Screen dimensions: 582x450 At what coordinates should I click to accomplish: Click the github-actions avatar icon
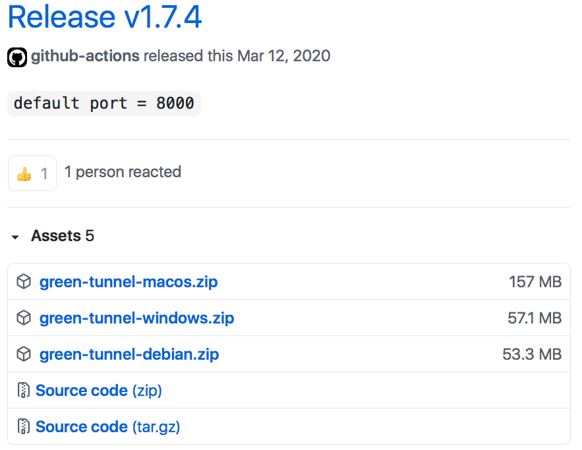point(17,57)
